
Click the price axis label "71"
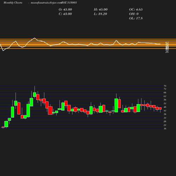165,89
